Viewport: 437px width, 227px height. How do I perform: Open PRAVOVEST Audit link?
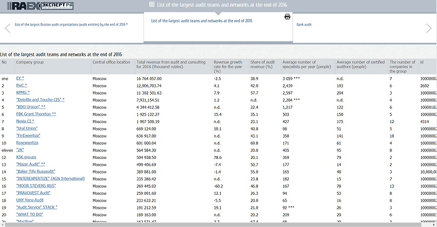click(x=33, y=193)
